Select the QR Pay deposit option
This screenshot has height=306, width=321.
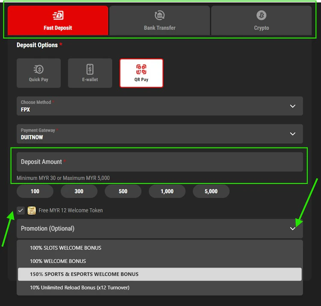[x=141, y=73]
